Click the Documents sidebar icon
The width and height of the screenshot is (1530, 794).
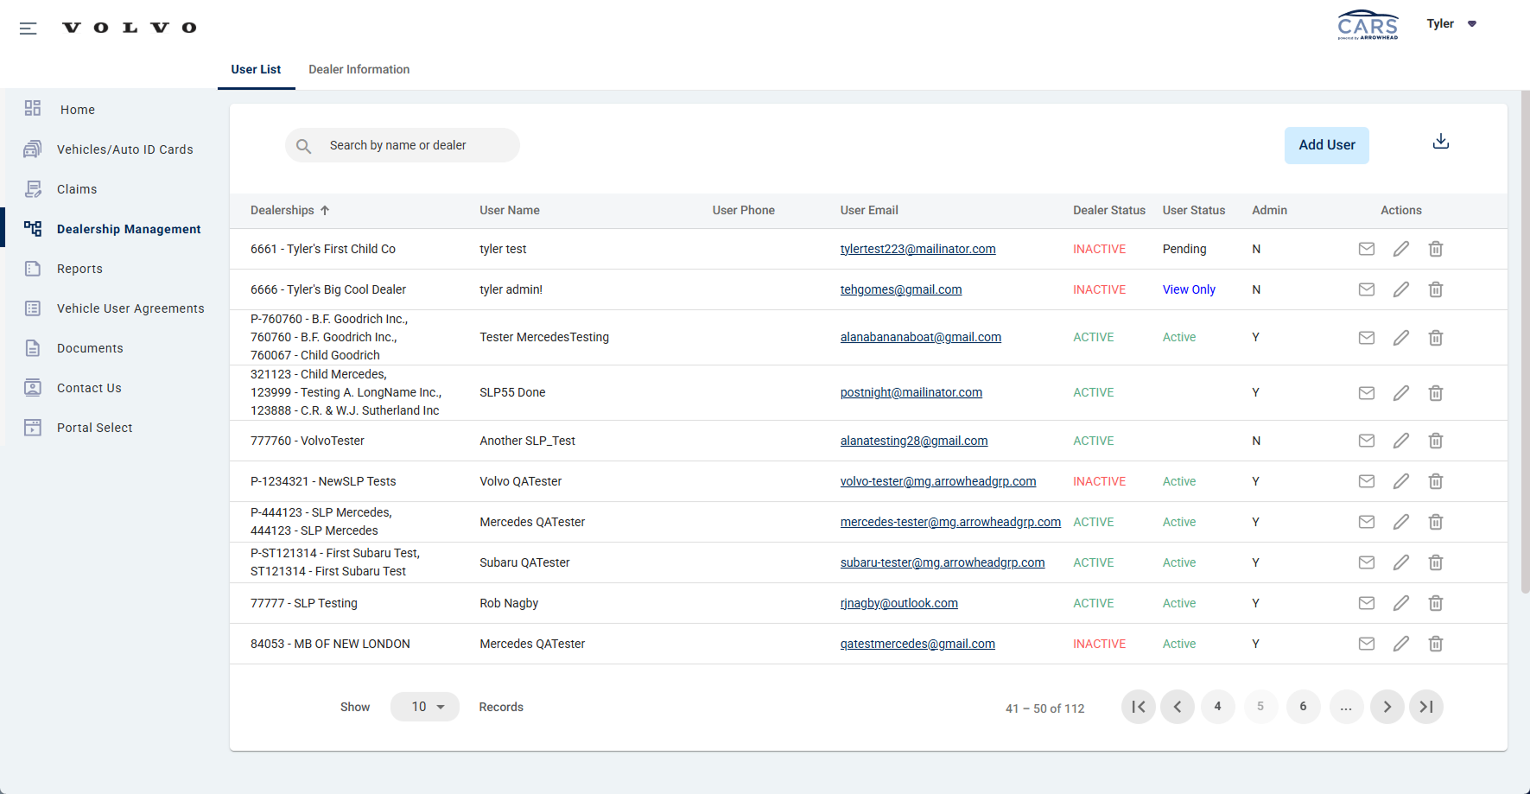pyautogui.click(x=32, y=348)
